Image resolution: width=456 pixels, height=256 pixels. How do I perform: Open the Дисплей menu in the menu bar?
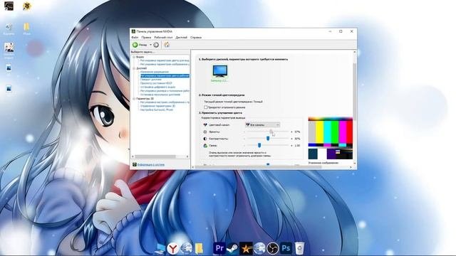tap(182, 38)
